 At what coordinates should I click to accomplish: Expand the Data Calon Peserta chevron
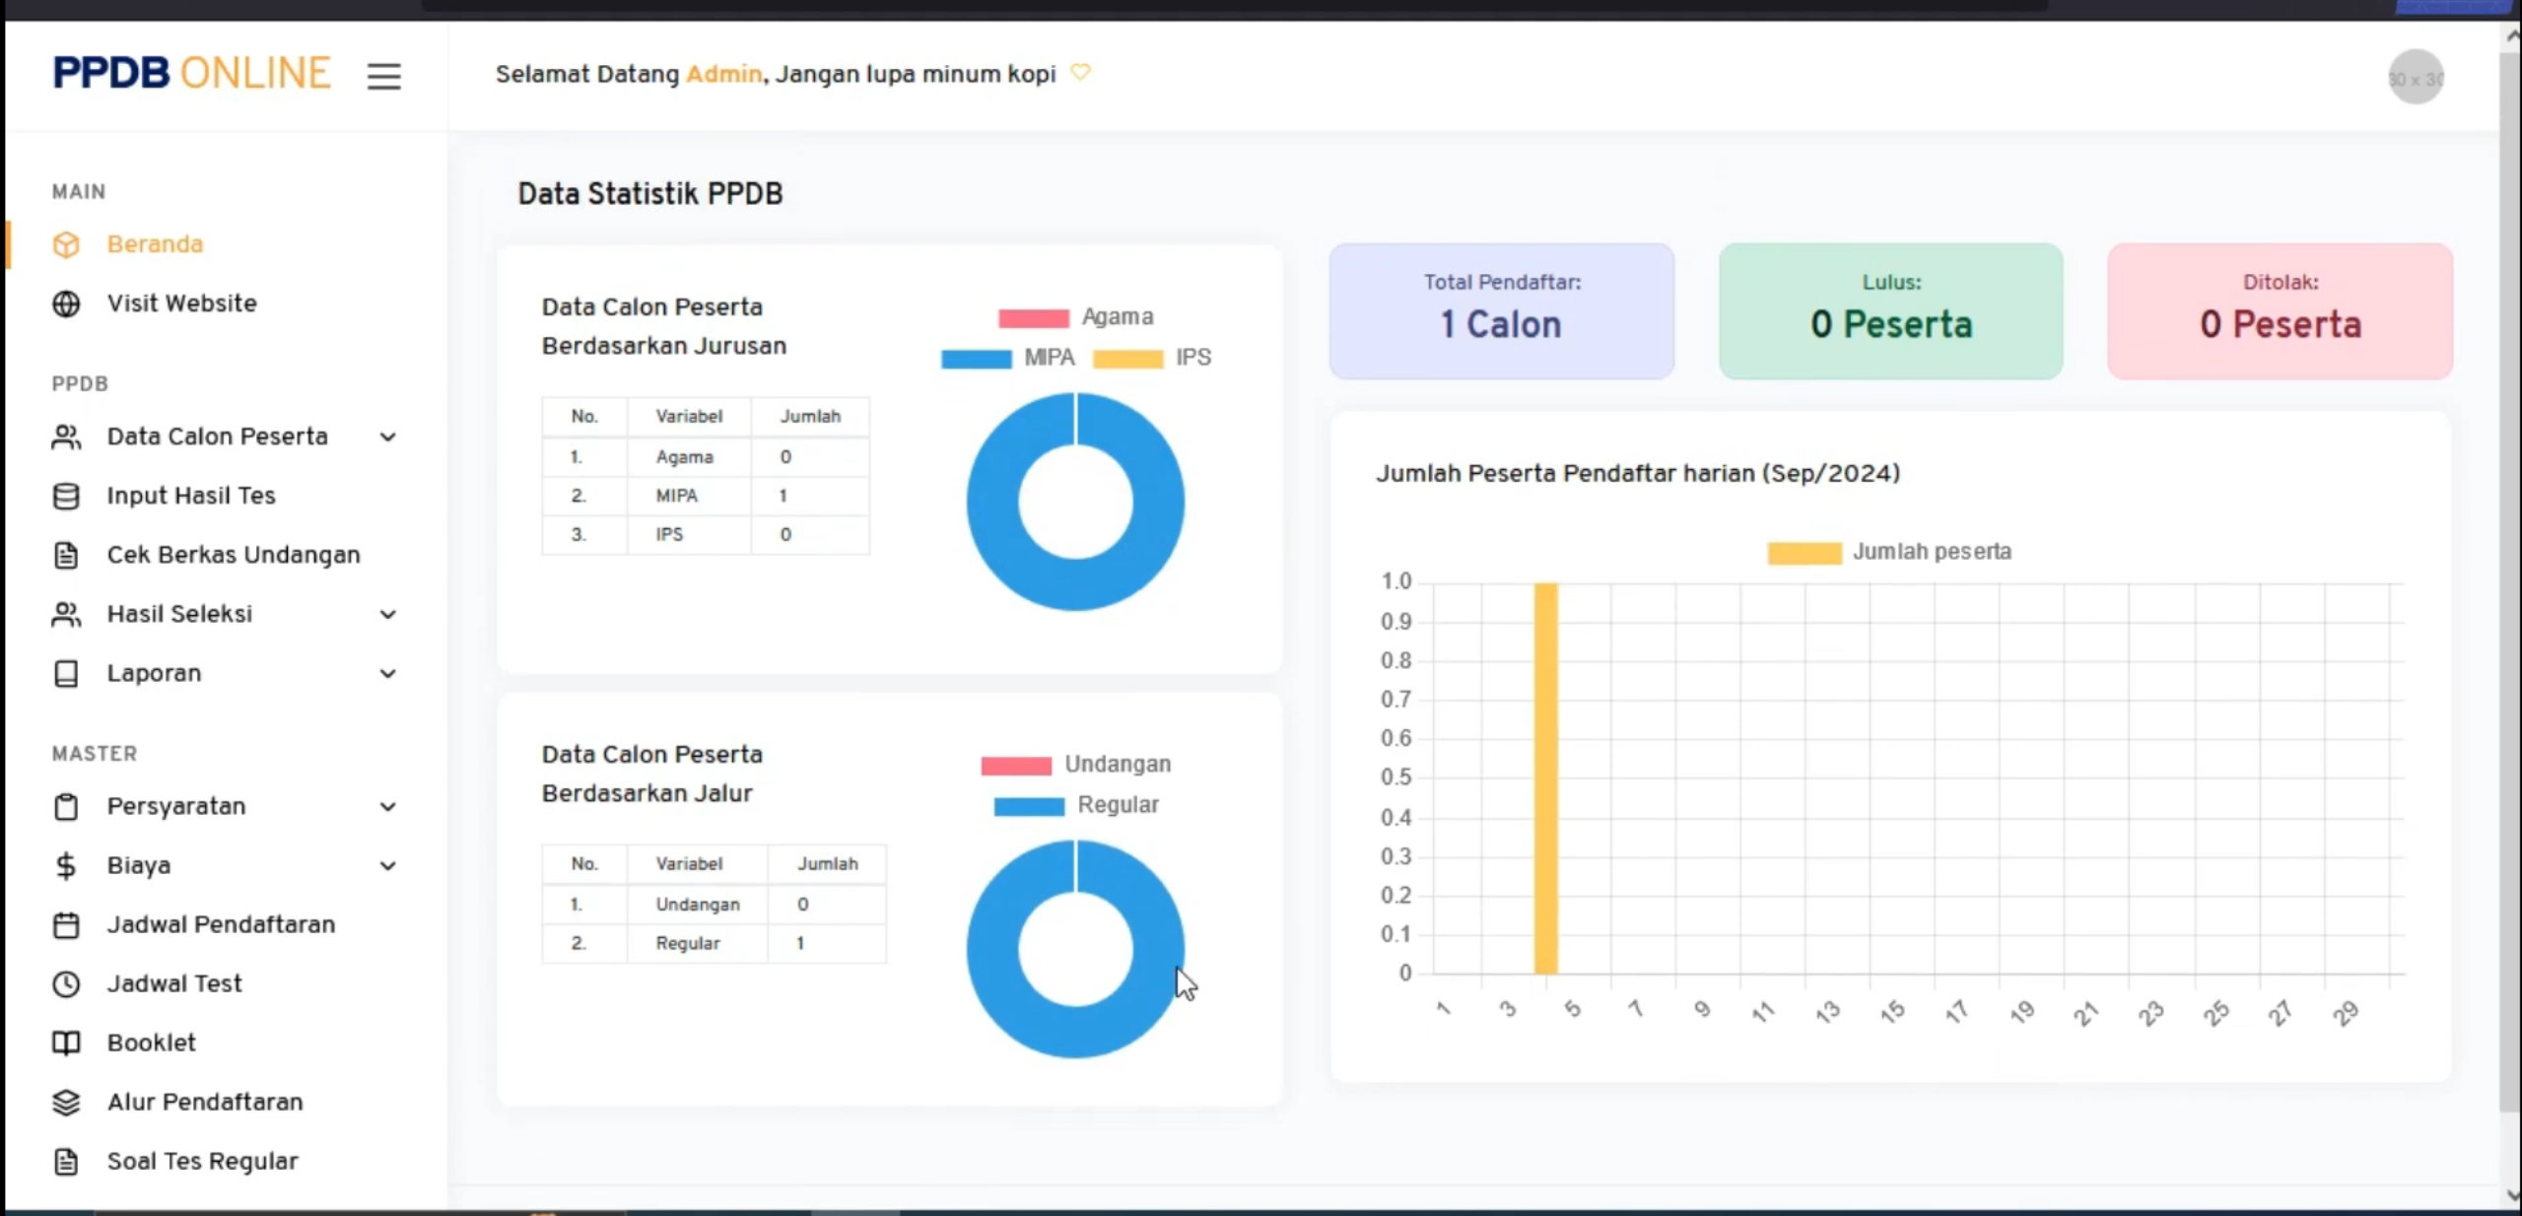tap(388, 437)
